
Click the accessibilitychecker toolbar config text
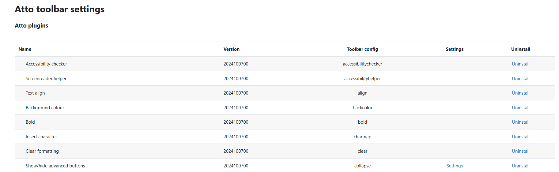click(362, 64)
